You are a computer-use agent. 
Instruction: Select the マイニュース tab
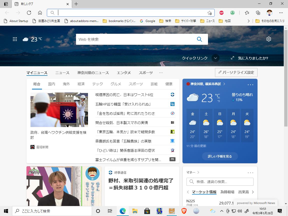coord(37,73)
